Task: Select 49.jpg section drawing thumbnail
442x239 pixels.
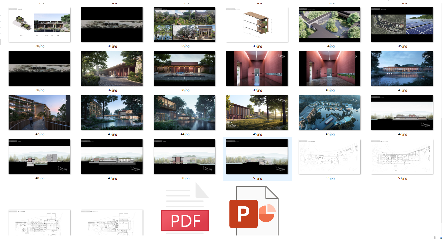Action: [x=112, y=156]
